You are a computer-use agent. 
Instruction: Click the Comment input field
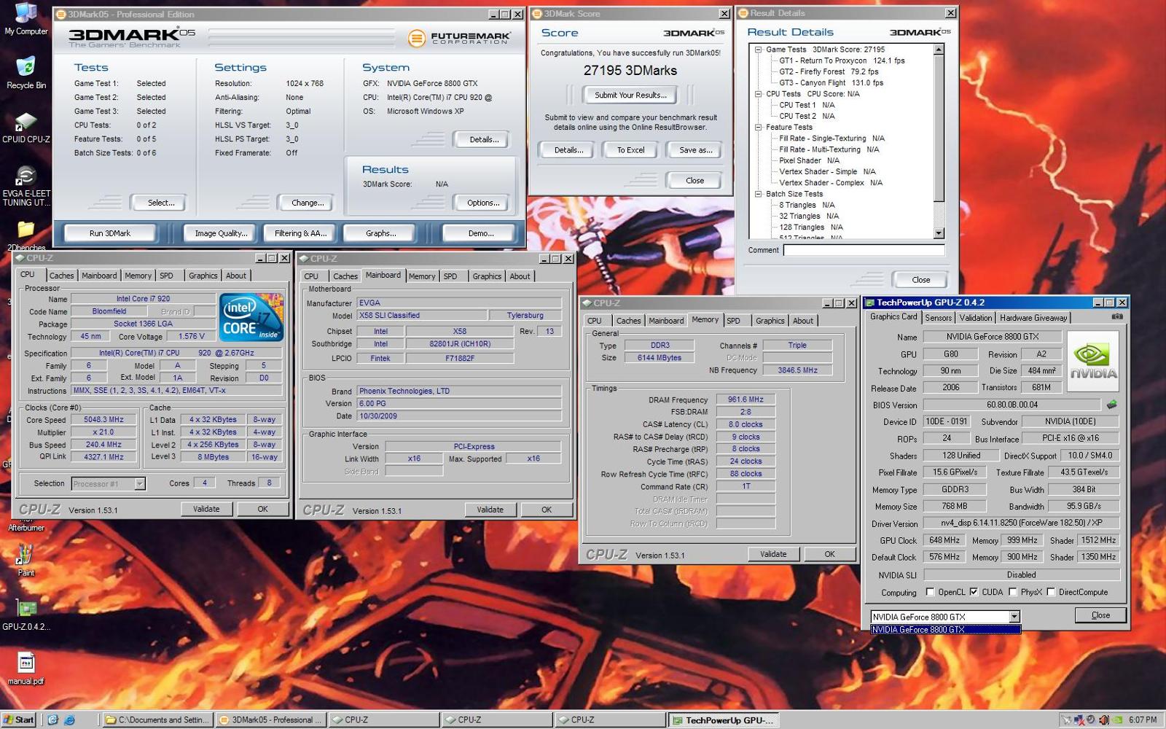(x=864, y=250)
